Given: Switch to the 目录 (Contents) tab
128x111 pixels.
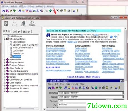Looking at the screenshot, I should (x=7, y=31).
